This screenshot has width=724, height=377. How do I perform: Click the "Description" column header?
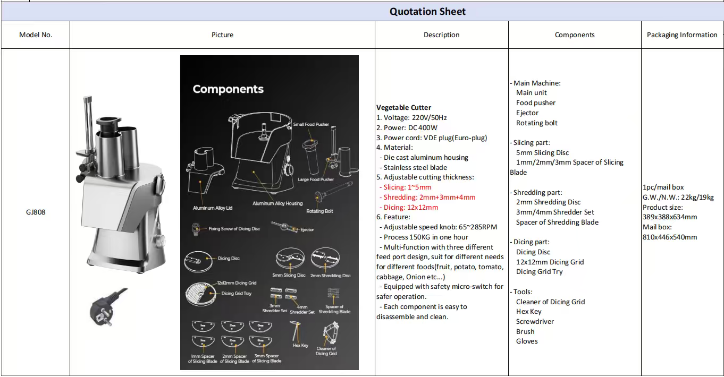(x=441, y=35)
